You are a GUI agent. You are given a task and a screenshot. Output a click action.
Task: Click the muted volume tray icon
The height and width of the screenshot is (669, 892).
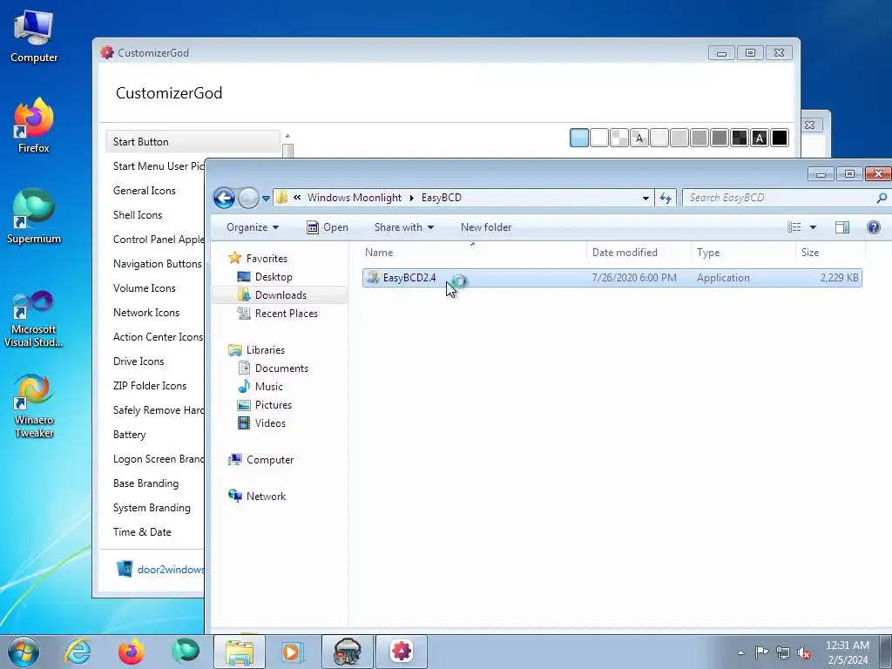click(804, 653)
